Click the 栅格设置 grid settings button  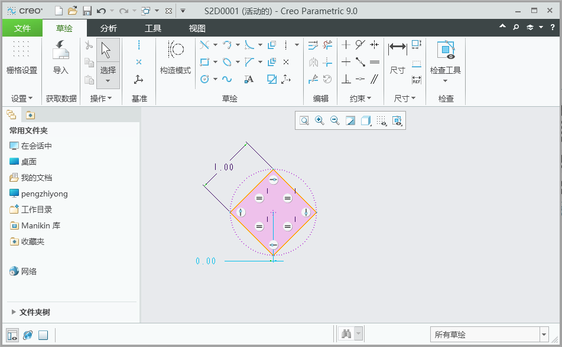coord(21,57)
